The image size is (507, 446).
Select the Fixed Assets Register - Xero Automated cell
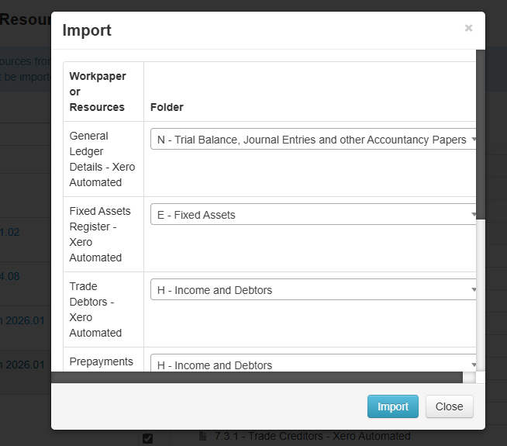click(x=100, y=234)
